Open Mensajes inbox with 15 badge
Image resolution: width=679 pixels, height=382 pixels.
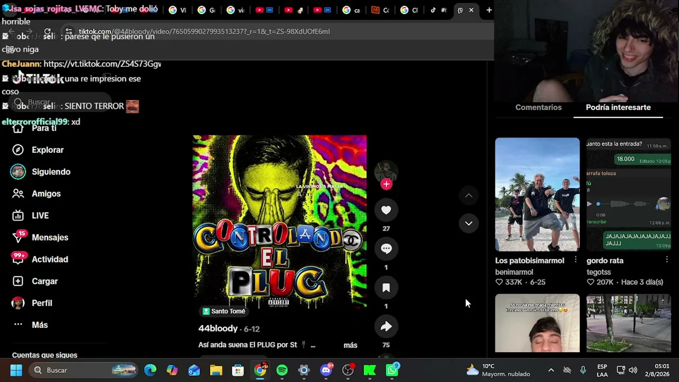coord(40,237)
